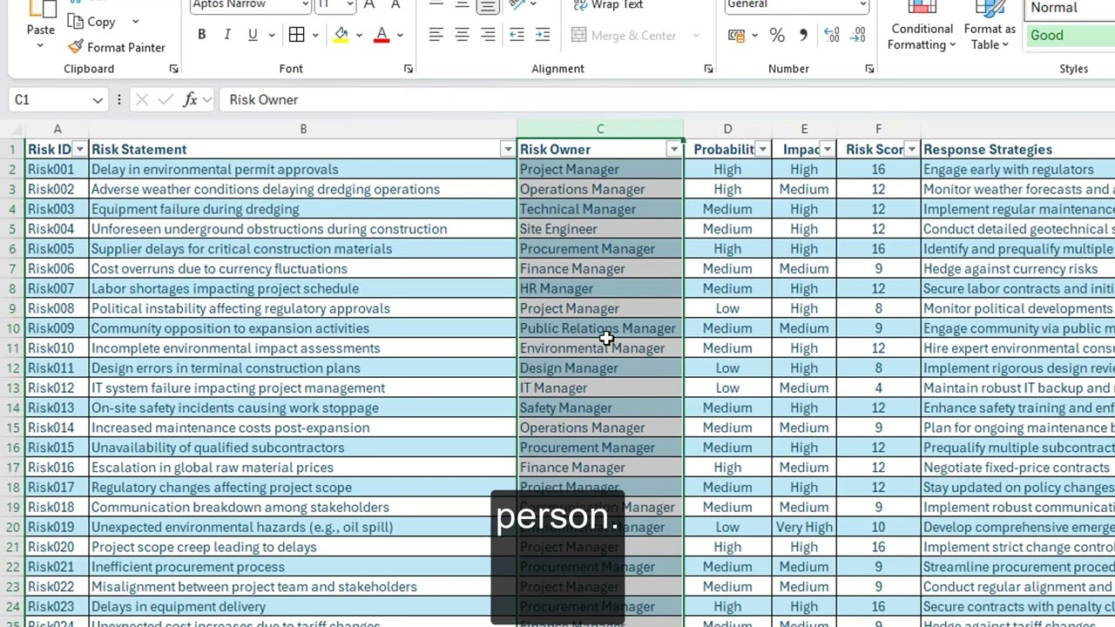Screen dimensions: 1115x627
Task: Align text left
Action: tap(436, 35)
